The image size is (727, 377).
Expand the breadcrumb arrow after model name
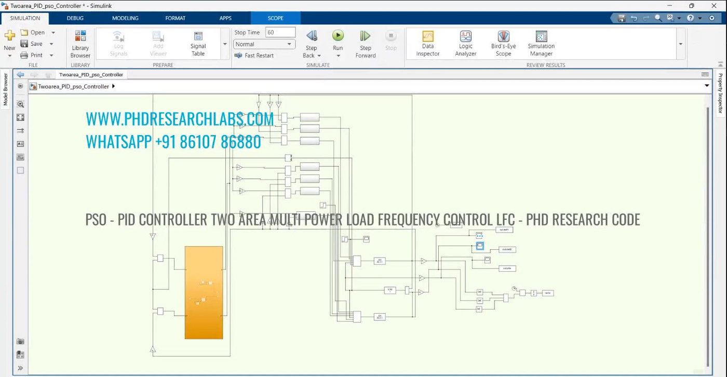point(113,87)
